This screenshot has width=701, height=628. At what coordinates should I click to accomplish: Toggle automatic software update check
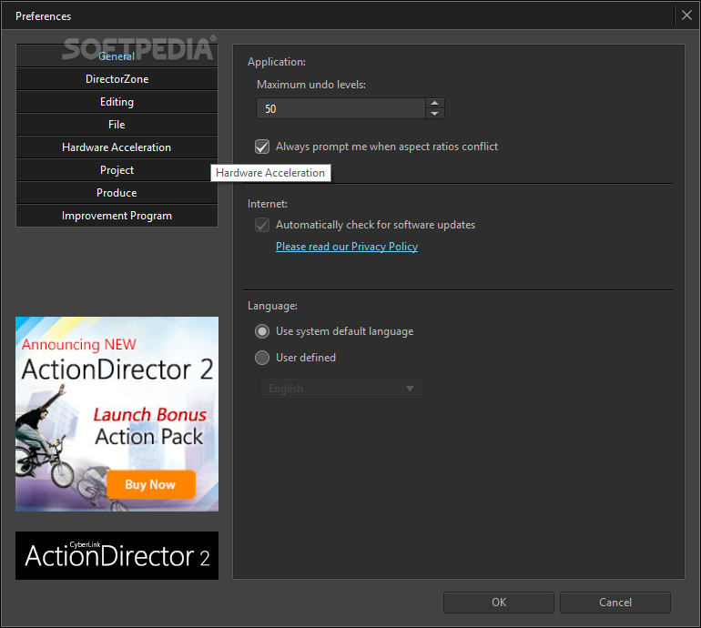pyautogui.click(x=262, y=225)
